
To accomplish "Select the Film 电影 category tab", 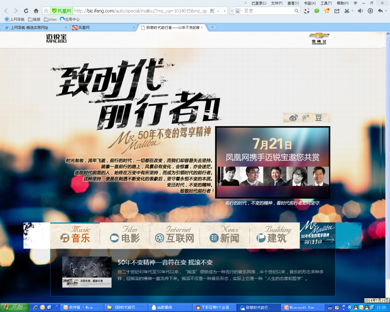I will point(125,235).
